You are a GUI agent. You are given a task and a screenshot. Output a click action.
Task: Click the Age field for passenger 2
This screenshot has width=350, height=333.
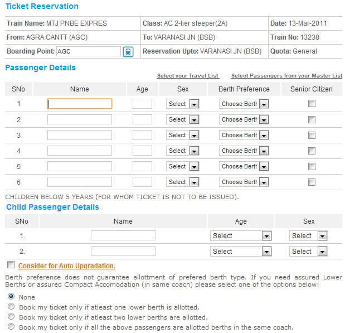(142, 119)
